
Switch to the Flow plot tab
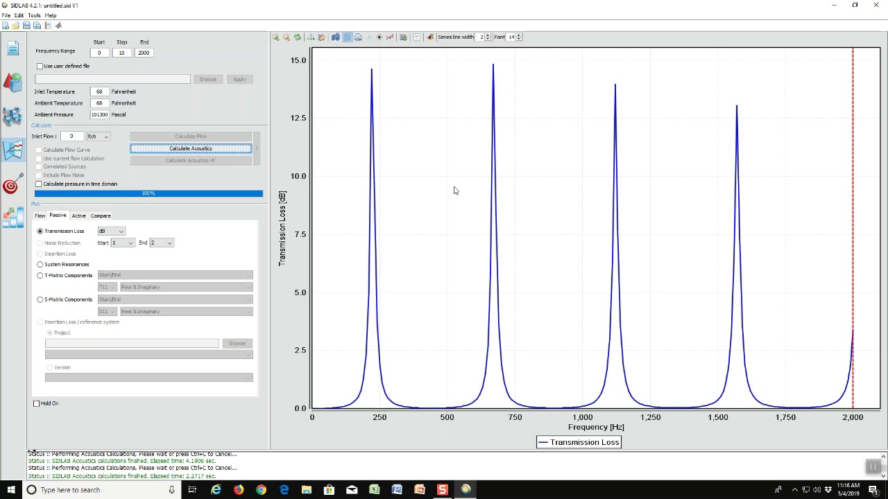pyautogui.click(x=40, y=216)
